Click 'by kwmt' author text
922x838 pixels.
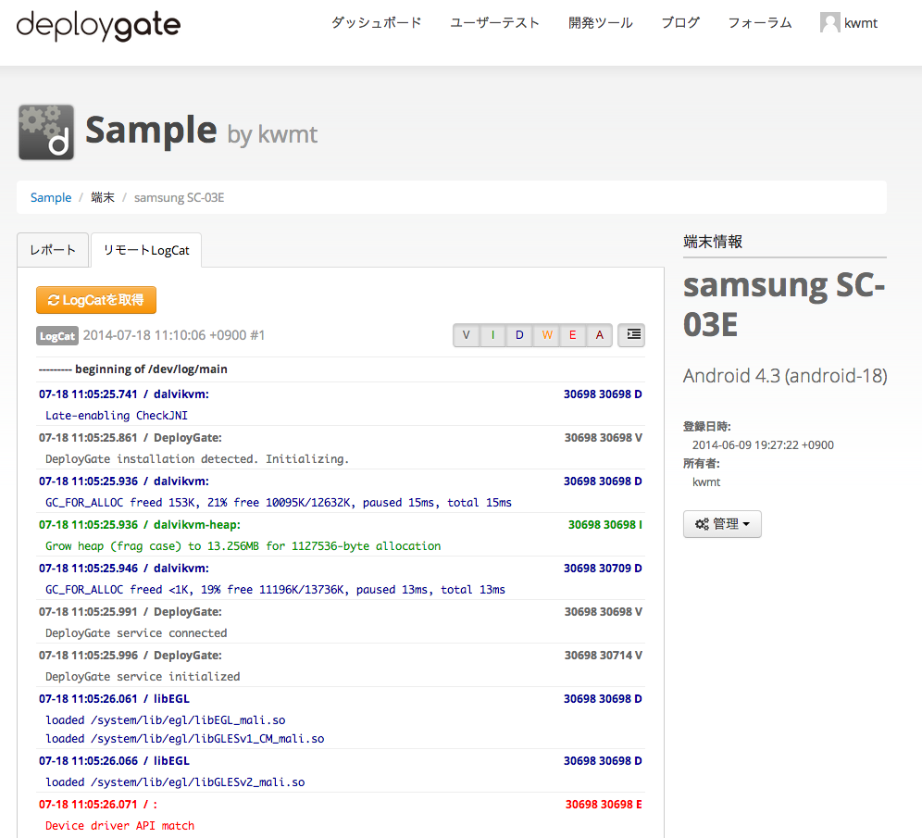pyautogui.click(x=272, y=134)
